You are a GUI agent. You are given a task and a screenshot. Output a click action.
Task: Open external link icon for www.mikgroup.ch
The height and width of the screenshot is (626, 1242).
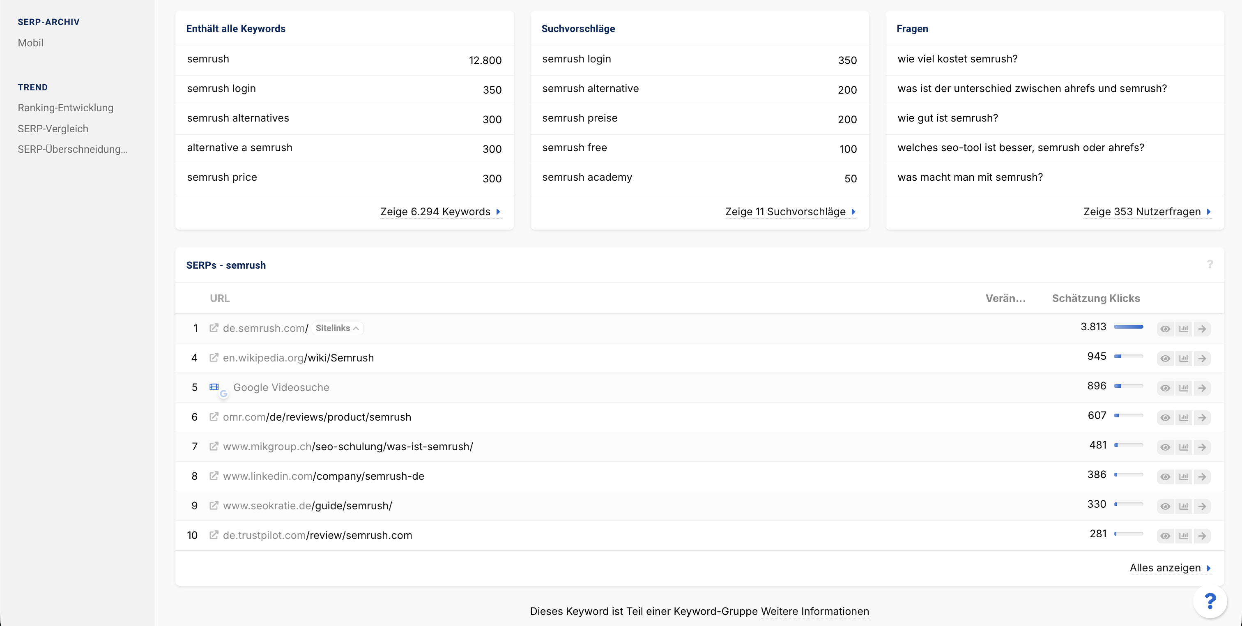pos(214,446)
